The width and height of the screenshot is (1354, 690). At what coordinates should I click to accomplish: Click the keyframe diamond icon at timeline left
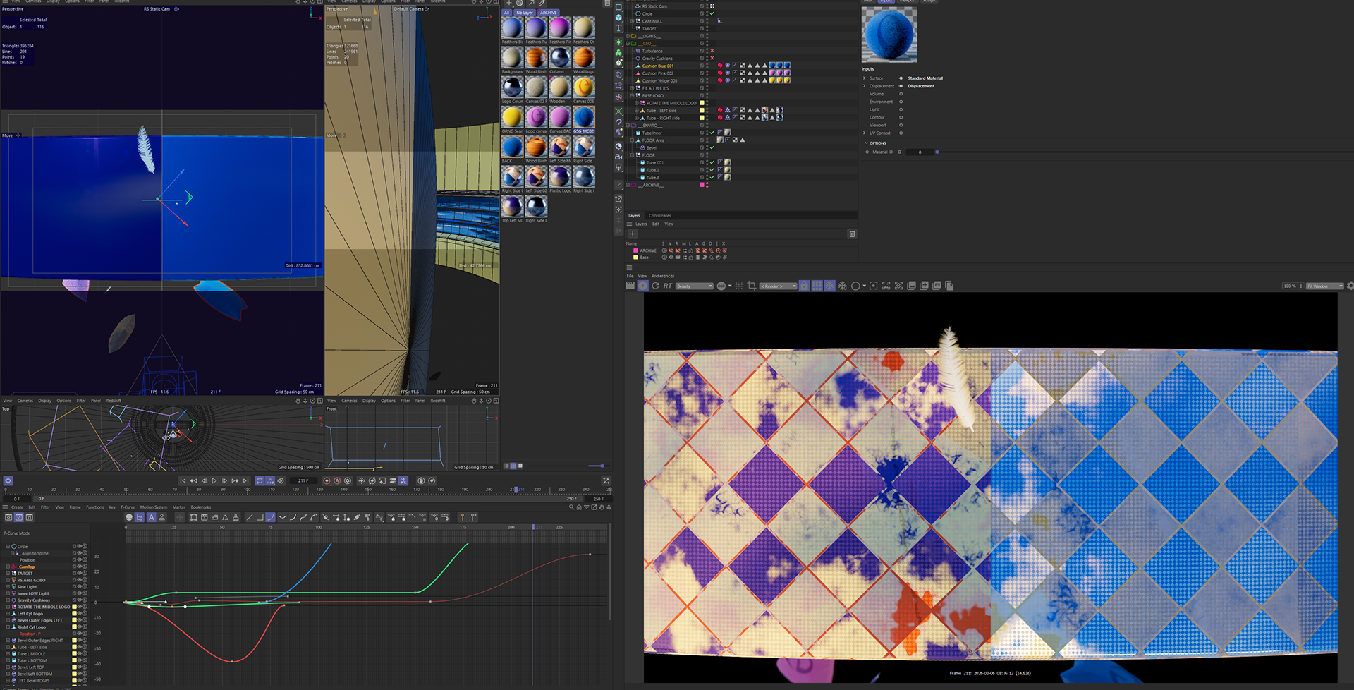coord(8,480)
